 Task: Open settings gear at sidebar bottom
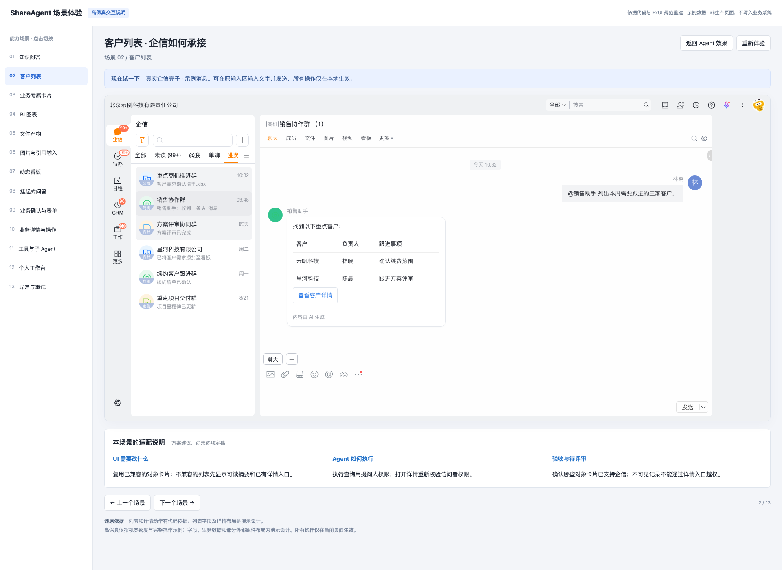[x=118, y=403]
